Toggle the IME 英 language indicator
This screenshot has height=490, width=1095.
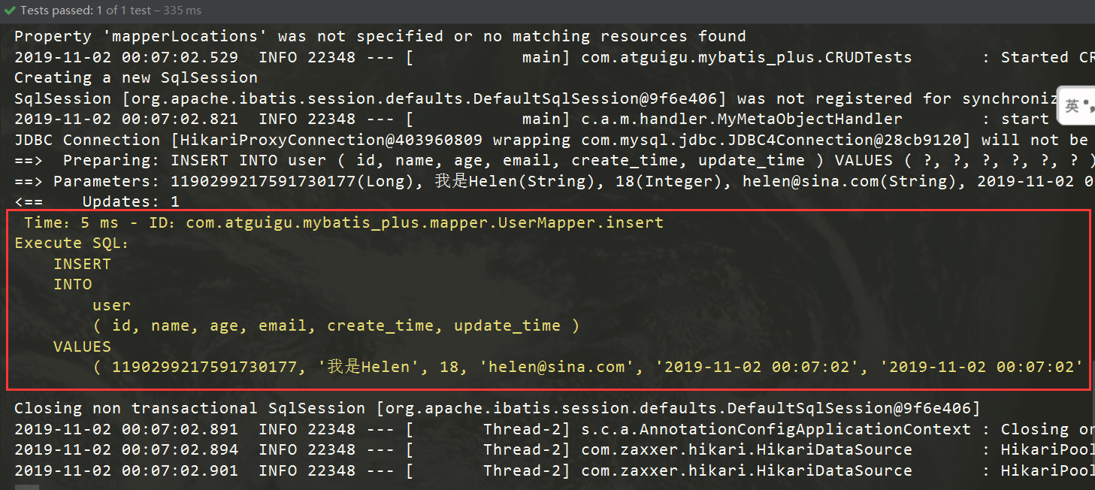click(x=1072, y=106)
